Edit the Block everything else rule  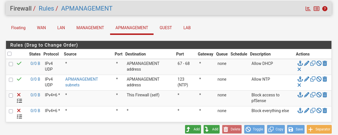(x=307, y=111)
